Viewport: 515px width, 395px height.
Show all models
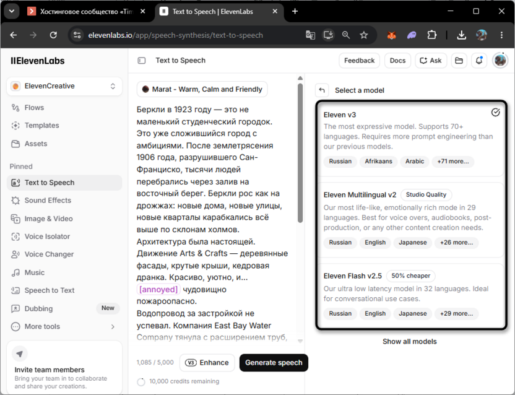410,341
